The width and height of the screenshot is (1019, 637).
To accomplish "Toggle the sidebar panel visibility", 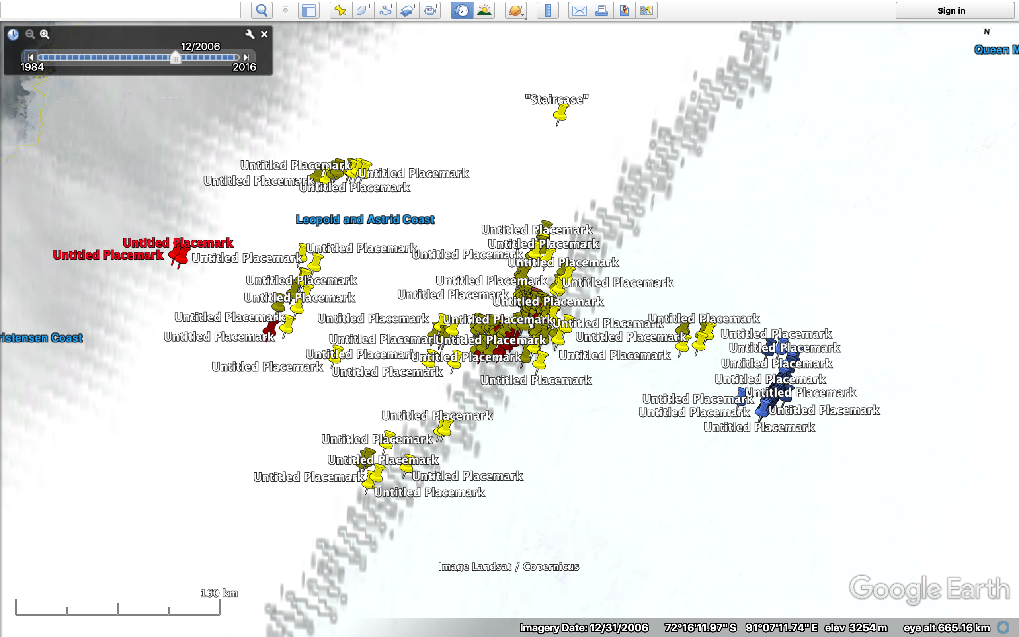I will 308,10.
